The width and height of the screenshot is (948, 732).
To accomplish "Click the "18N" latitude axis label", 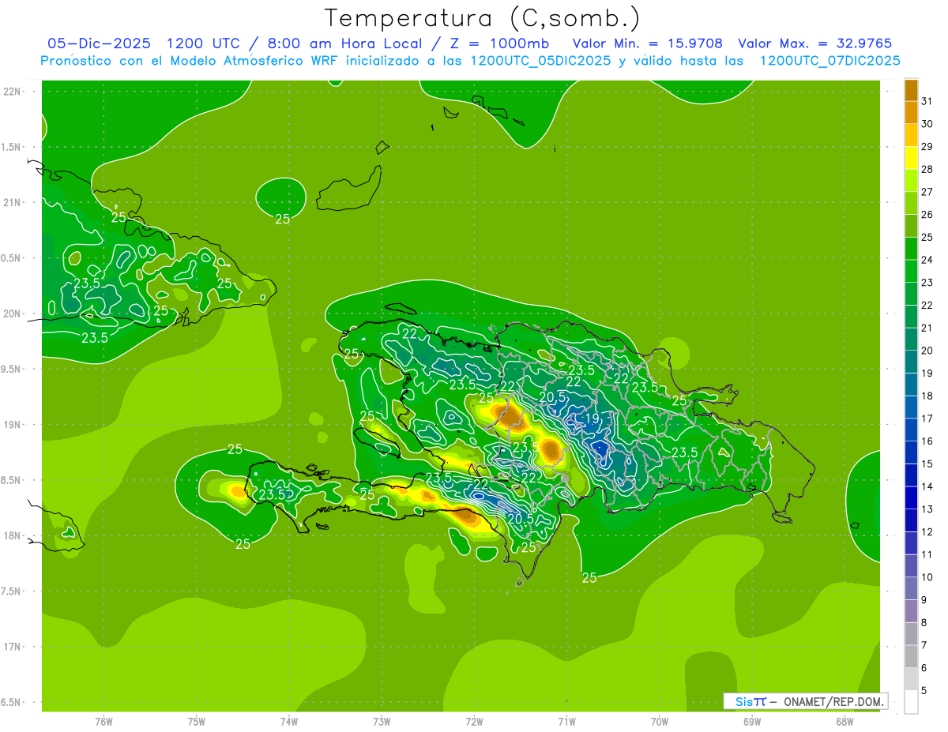I will 12,535.
